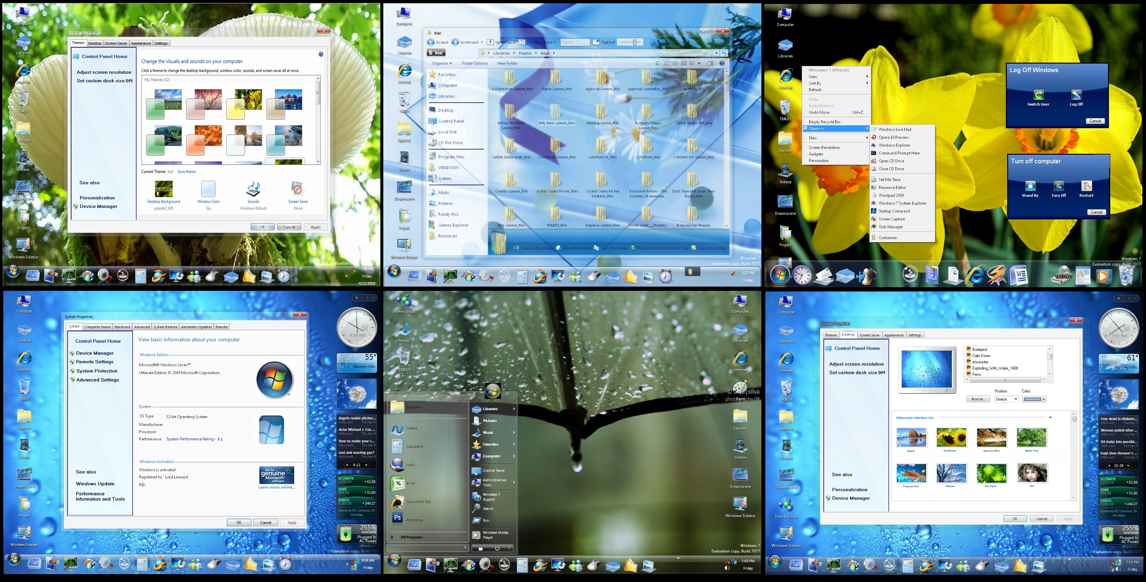1146x582 pixels.
Task: Click the Desktop Background icon labeled vplants7_005
Action: (164, 189)
